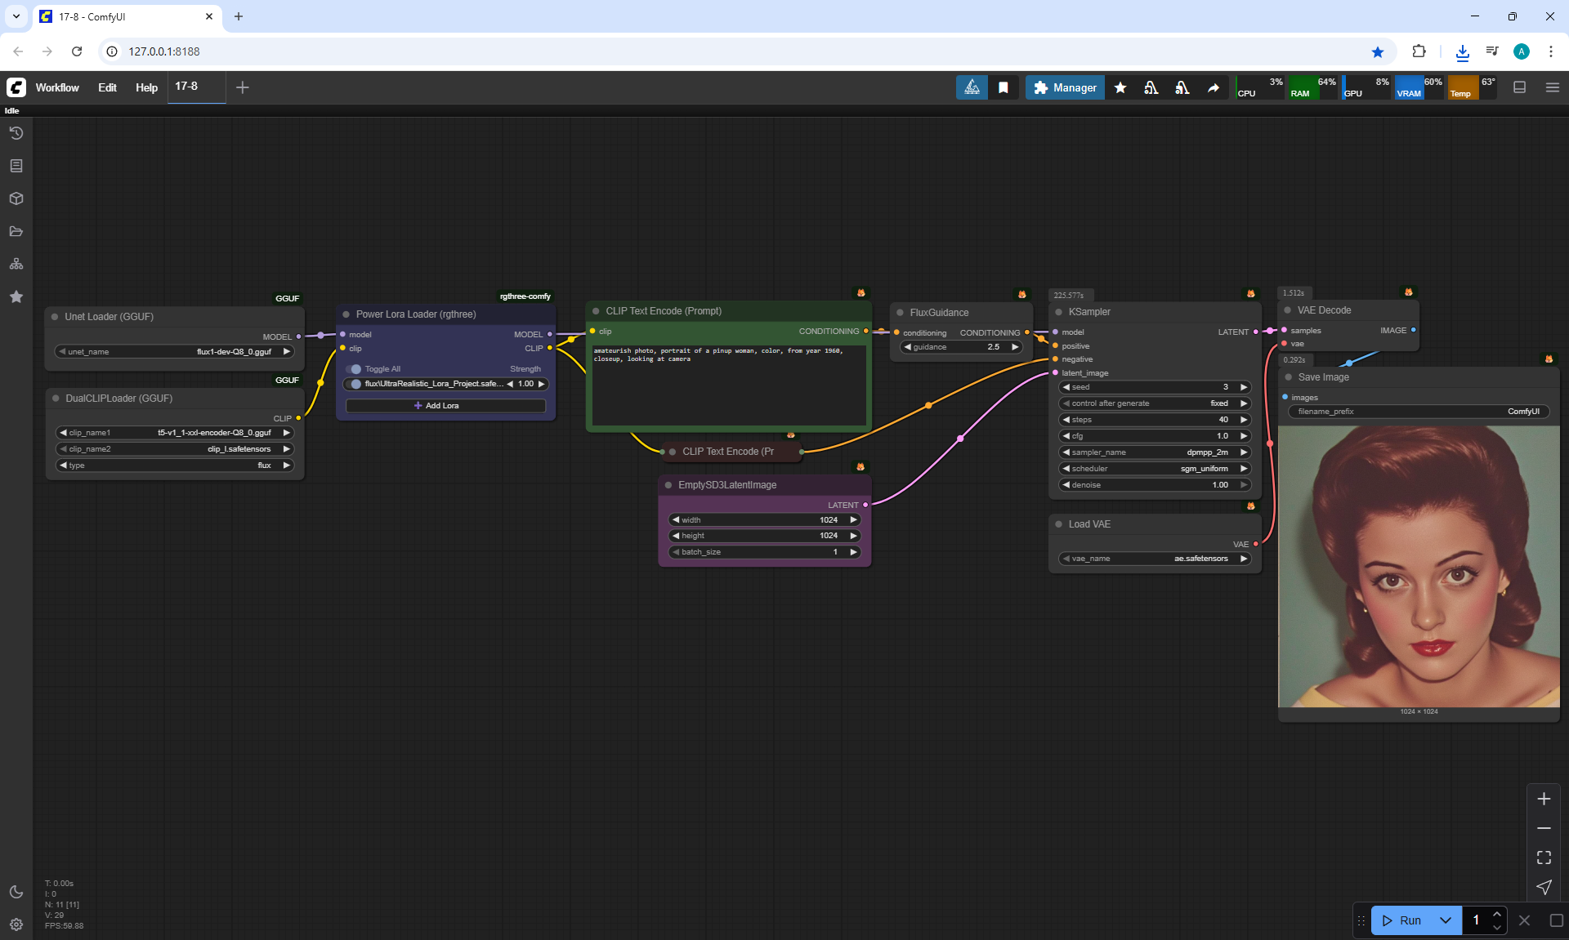
Task: Open the workflows folder sidebar icon
Action: (x=16, y=231)
